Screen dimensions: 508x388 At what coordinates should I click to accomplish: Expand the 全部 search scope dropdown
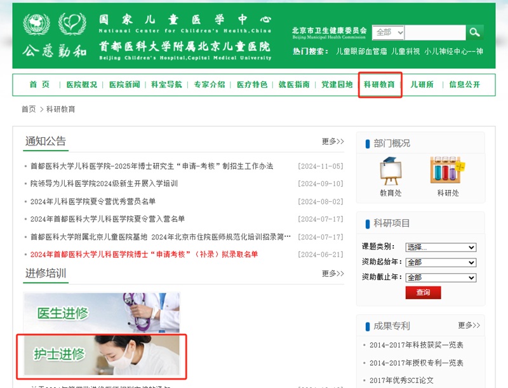coord(389,32)
